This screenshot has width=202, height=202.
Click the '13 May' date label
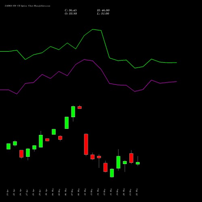click(x=92, y=192)
